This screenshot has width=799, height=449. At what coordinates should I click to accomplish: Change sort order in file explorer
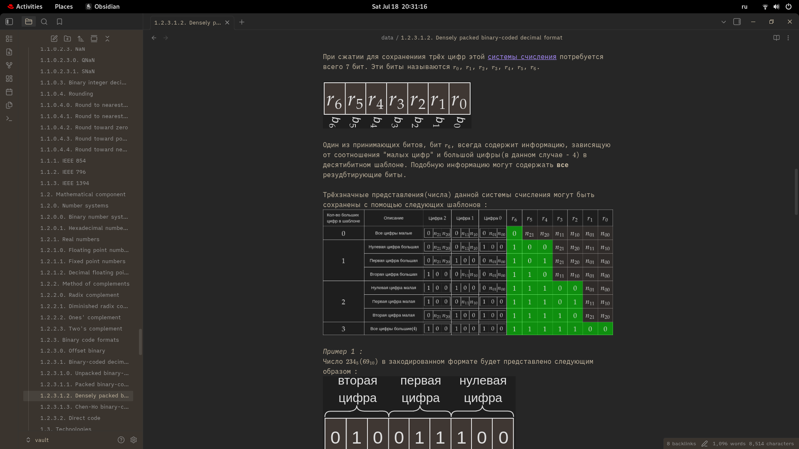(81, 39)
